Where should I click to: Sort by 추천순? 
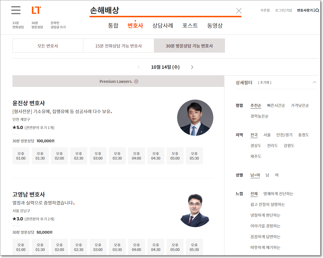tap(256, 106)
